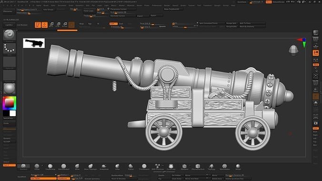Click the camera snapshot icon on right shelf
Screen dimensions: 322x181
pos(316,123)
